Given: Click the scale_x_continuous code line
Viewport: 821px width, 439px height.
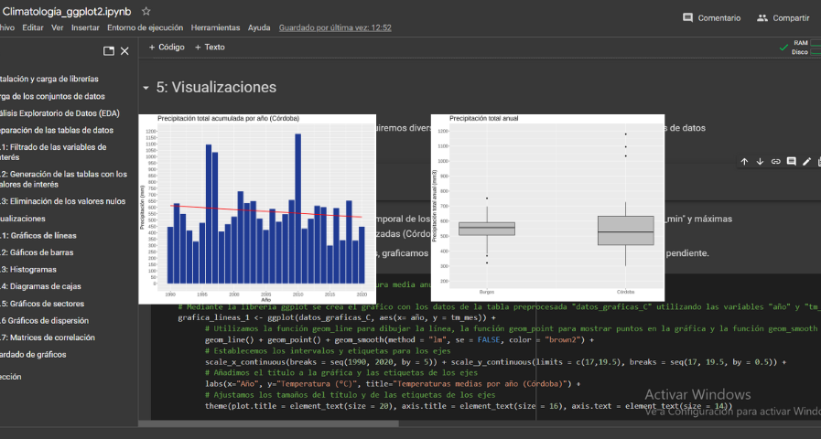Looking at the screenshot, I should click(495, 361).
